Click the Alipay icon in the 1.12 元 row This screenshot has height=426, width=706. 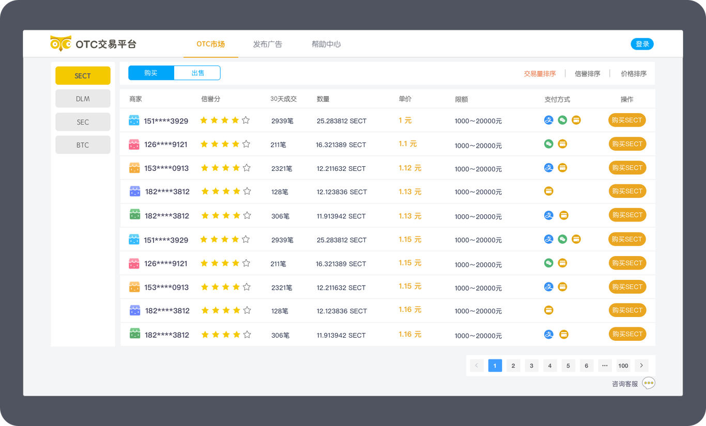549,168
